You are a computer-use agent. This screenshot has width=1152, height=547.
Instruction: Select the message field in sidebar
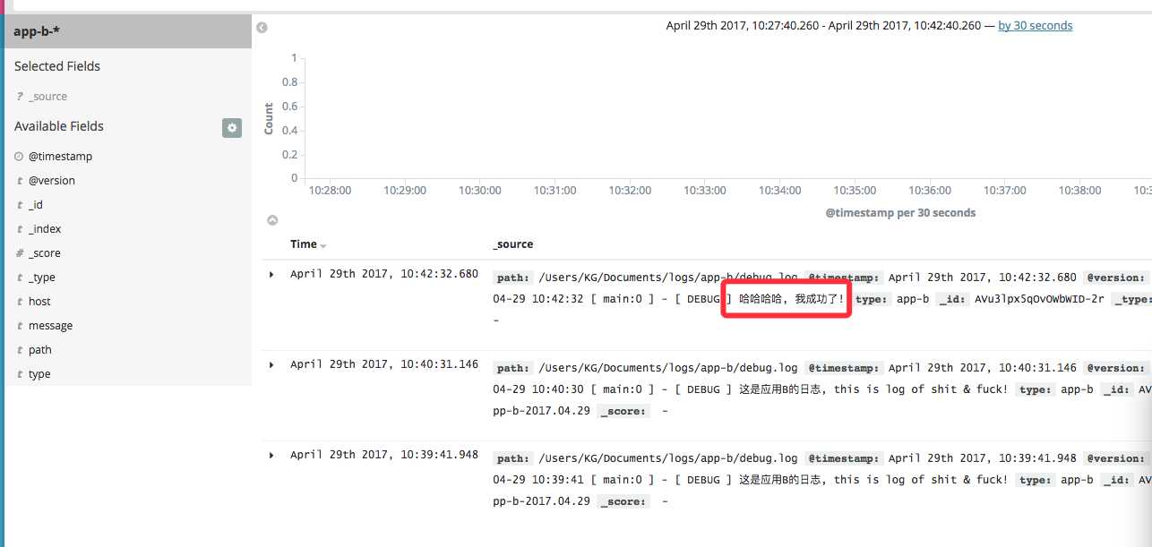[50, 326]
